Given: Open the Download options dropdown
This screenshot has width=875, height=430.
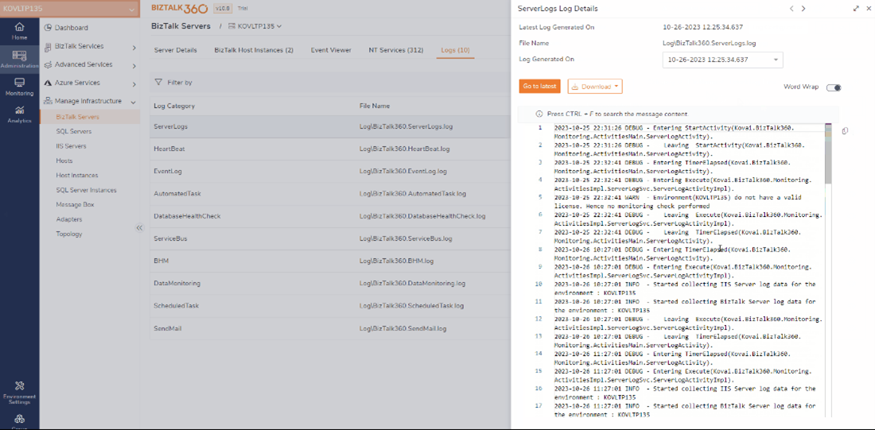Looking at the screenshot, I should 595,87.
